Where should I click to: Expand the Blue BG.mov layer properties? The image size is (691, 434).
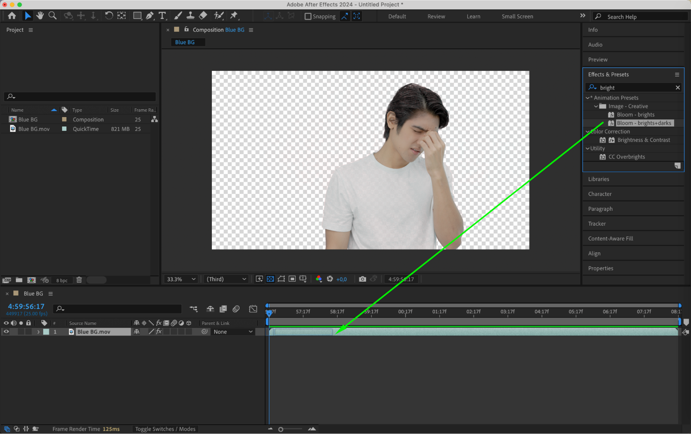(x=38, y=332)
